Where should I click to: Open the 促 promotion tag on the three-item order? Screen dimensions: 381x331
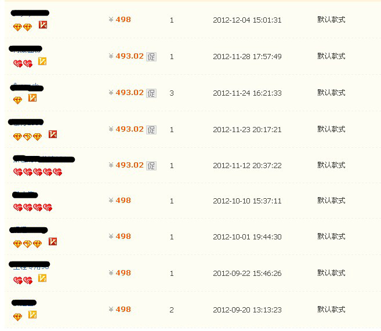click(151, 93)
